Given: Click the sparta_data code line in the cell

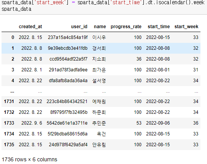Looking at the screenshot, I should 17,9.
